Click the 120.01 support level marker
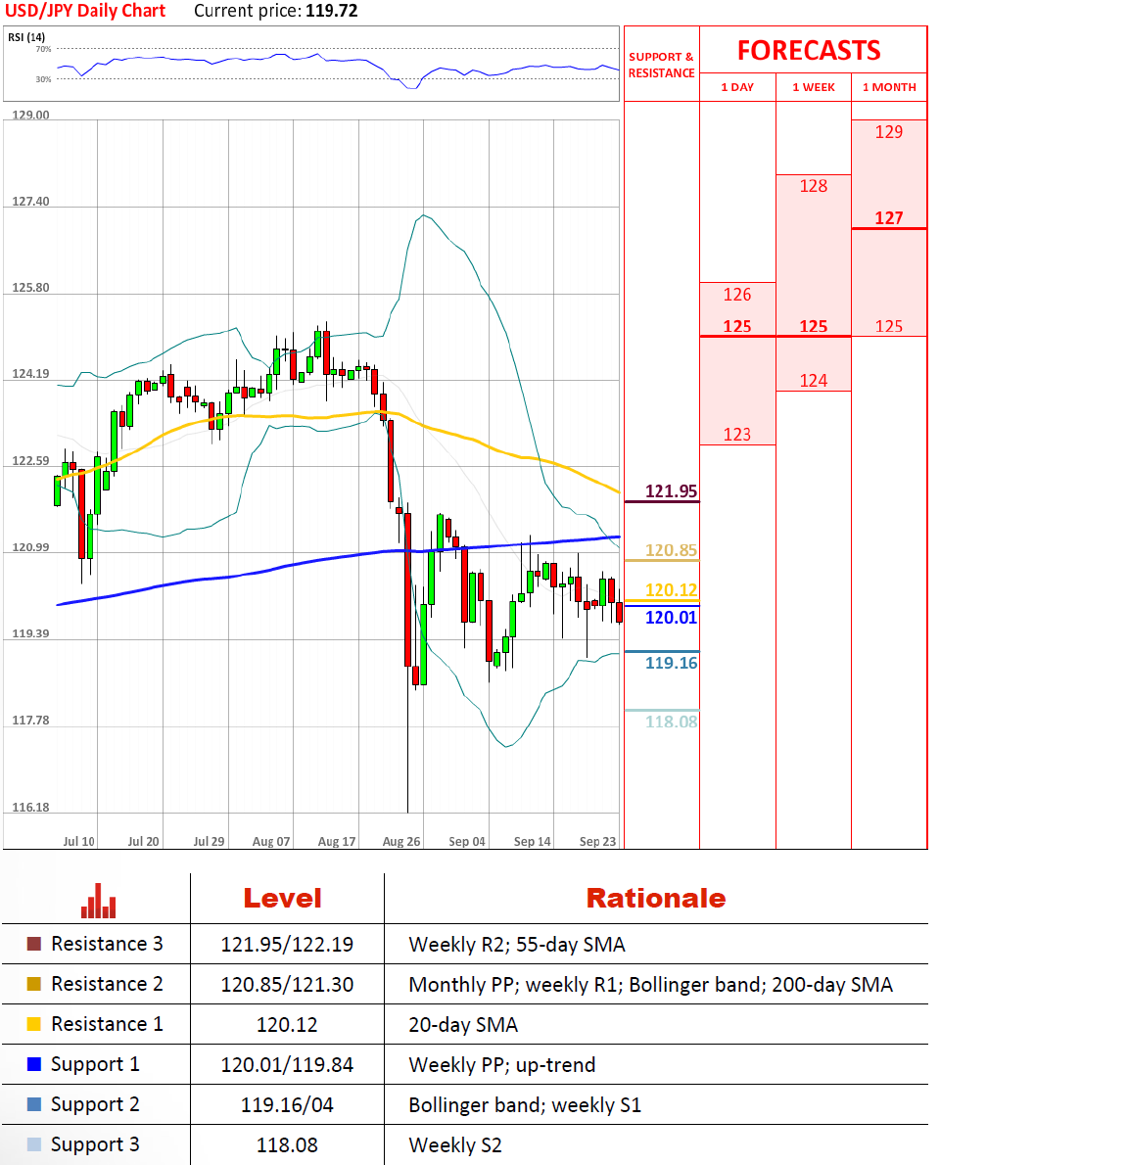The height and width of the screenshot is (1165, 1128). tap(671, 618)
